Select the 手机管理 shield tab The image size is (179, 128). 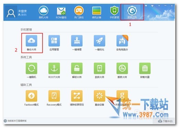114,12
